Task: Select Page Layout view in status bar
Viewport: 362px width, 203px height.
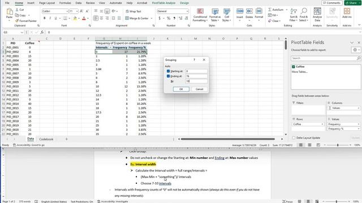Action: pyautogui.click(x=309, y=145)
